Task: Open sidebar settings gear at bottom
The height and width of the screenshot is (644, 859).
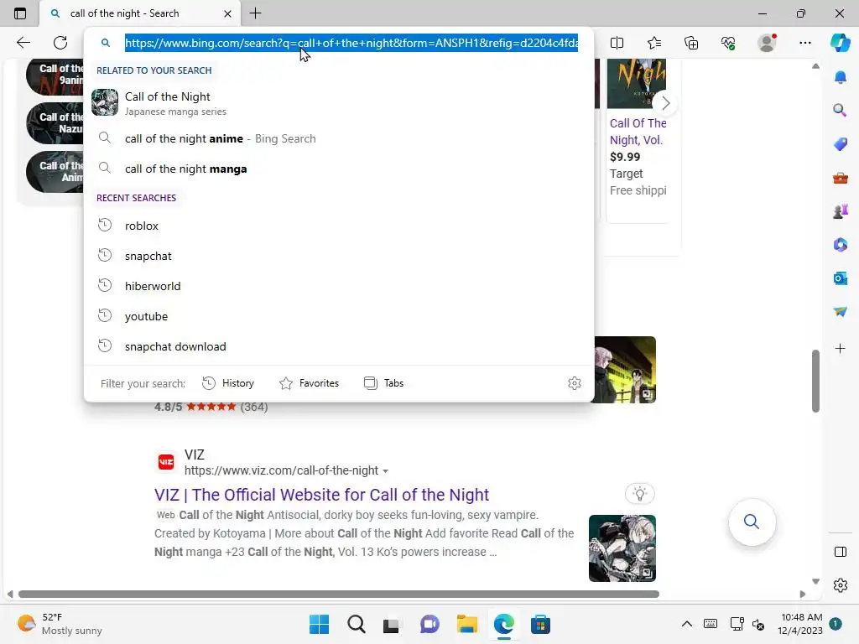Action: click(x=841, y=585)
